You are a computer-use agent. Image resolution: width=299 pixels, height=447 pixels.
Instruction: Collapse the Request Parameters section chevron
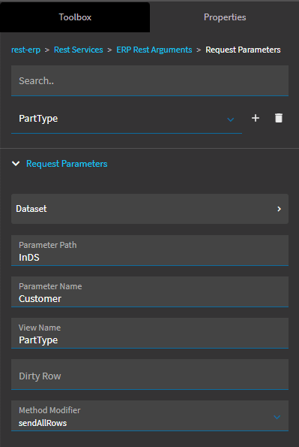[x=16, y=164]
